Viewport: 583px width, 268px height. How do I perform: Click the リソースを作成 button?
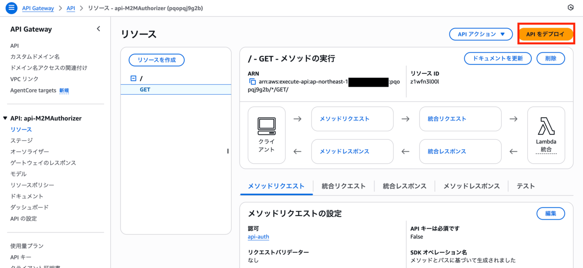pyautogui.click(x=157, y=60)
